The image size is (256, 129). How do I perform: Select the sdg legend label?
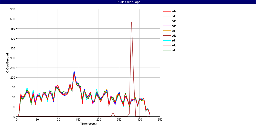[174, 45]
